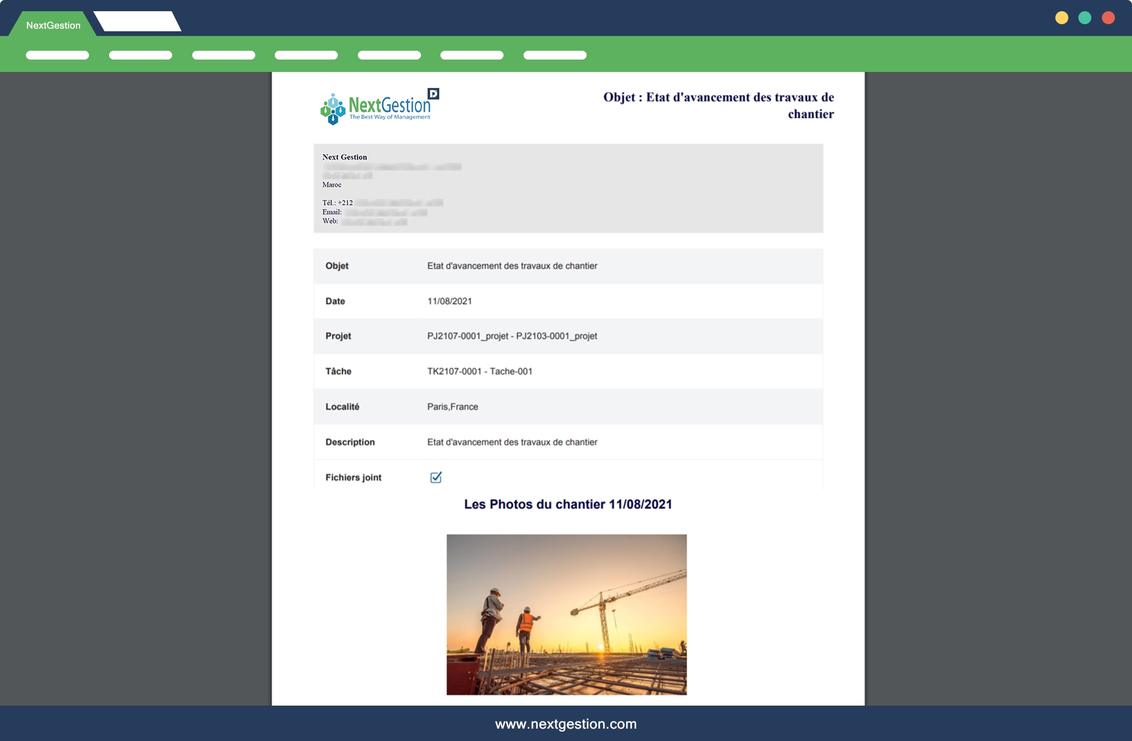The image size is (1132, 741).
Task: Click the small dark D badge beside logo
Action: [433, 94]
